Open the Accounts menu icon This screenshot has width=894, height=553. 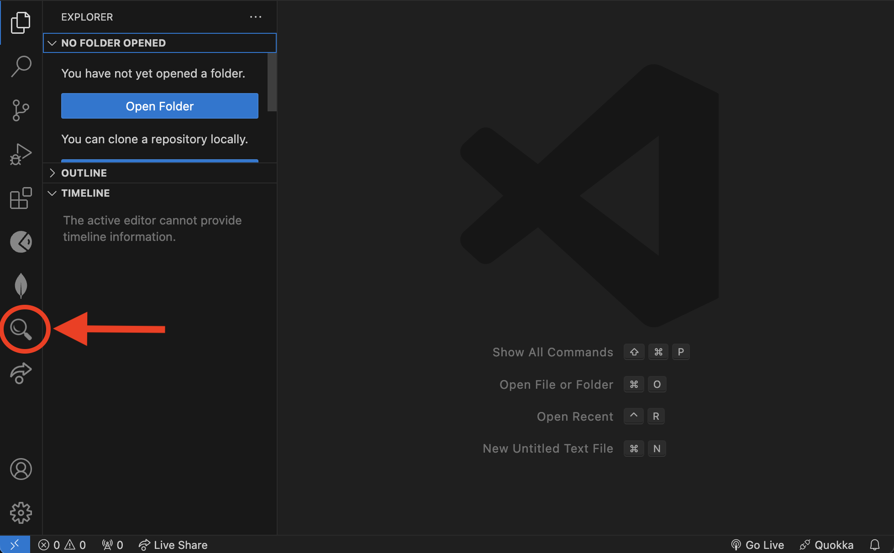tap(21, 469)
